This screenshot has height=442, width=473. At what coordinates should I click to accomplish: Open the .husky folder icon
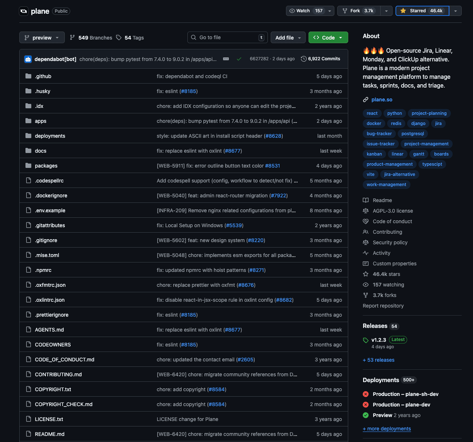click(28, 91)
